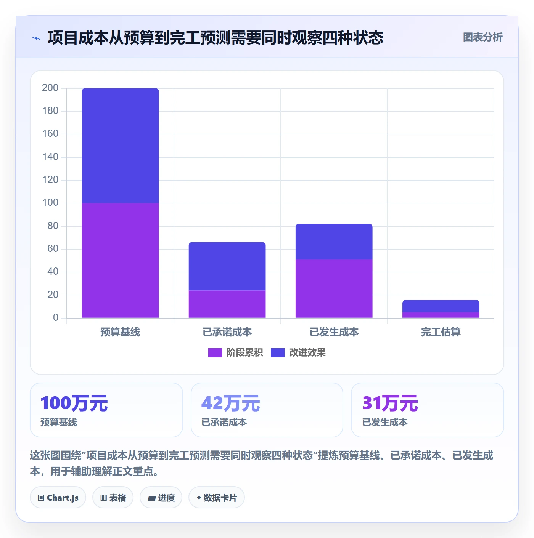Click the 预算基线 x-axis label
Screen dimensions: 534x538
(120, 332)
